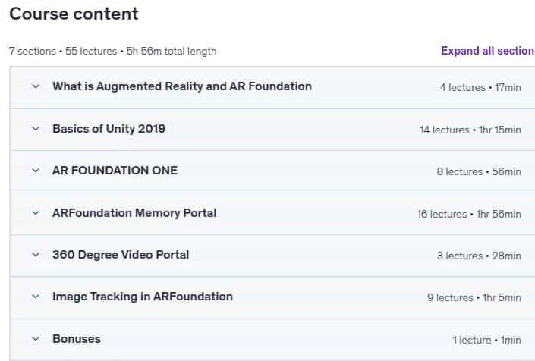Screen dimensions: 535x361
Task: Click the '14 lectures • 1hr 15min' label
Action: click(470, 130)
